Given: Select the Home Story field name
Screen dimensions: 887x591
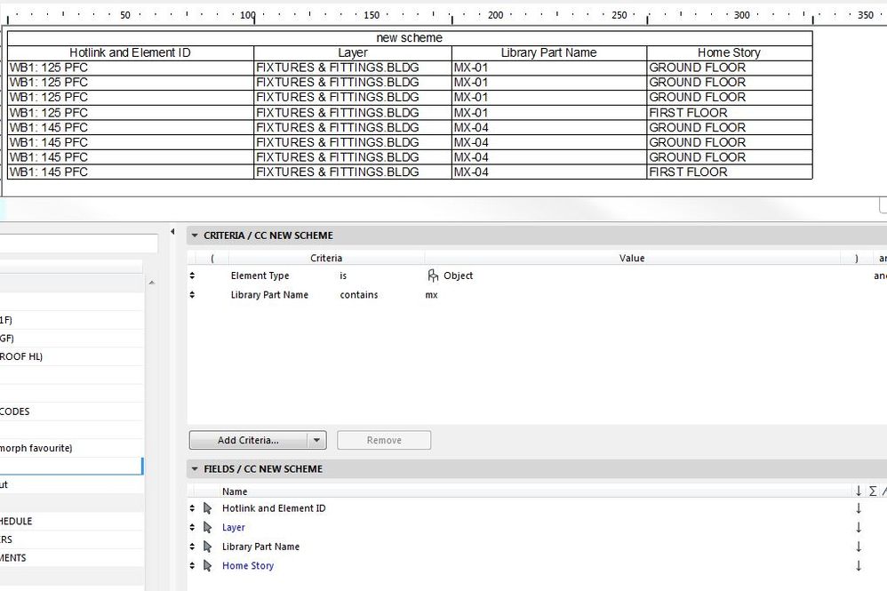Looking at the screenshot, I should tap(248, 566).
